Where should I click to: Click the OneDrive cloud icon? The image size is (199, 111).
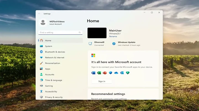pos(116,73)
